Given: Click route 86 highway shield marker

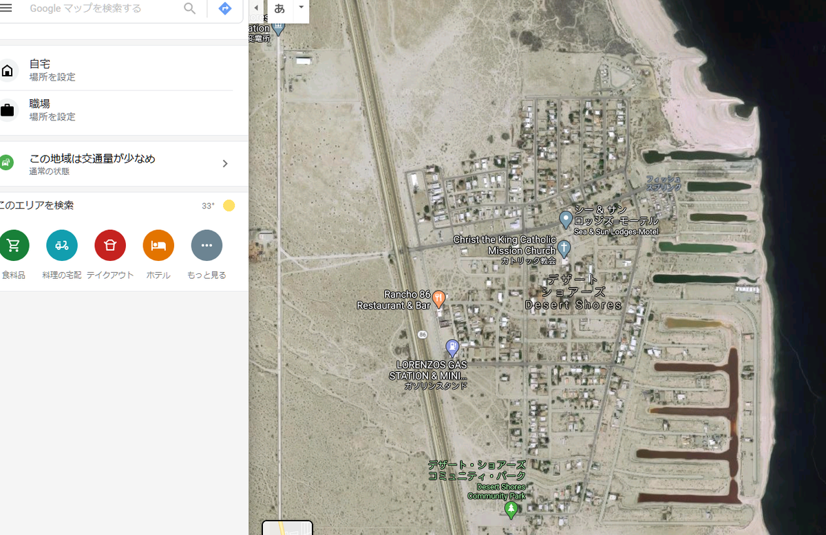Looking at the screenshot, I should coord(423,335).
